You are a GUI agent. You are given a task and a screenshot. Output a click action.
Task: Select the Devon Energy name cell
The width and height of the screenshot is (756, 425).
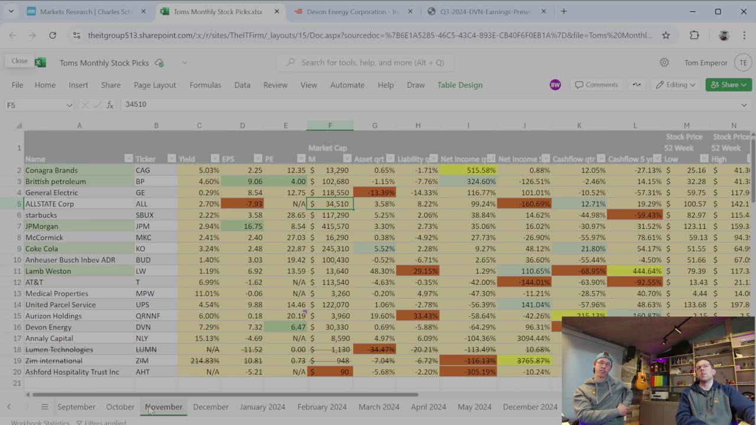(79, 327)
